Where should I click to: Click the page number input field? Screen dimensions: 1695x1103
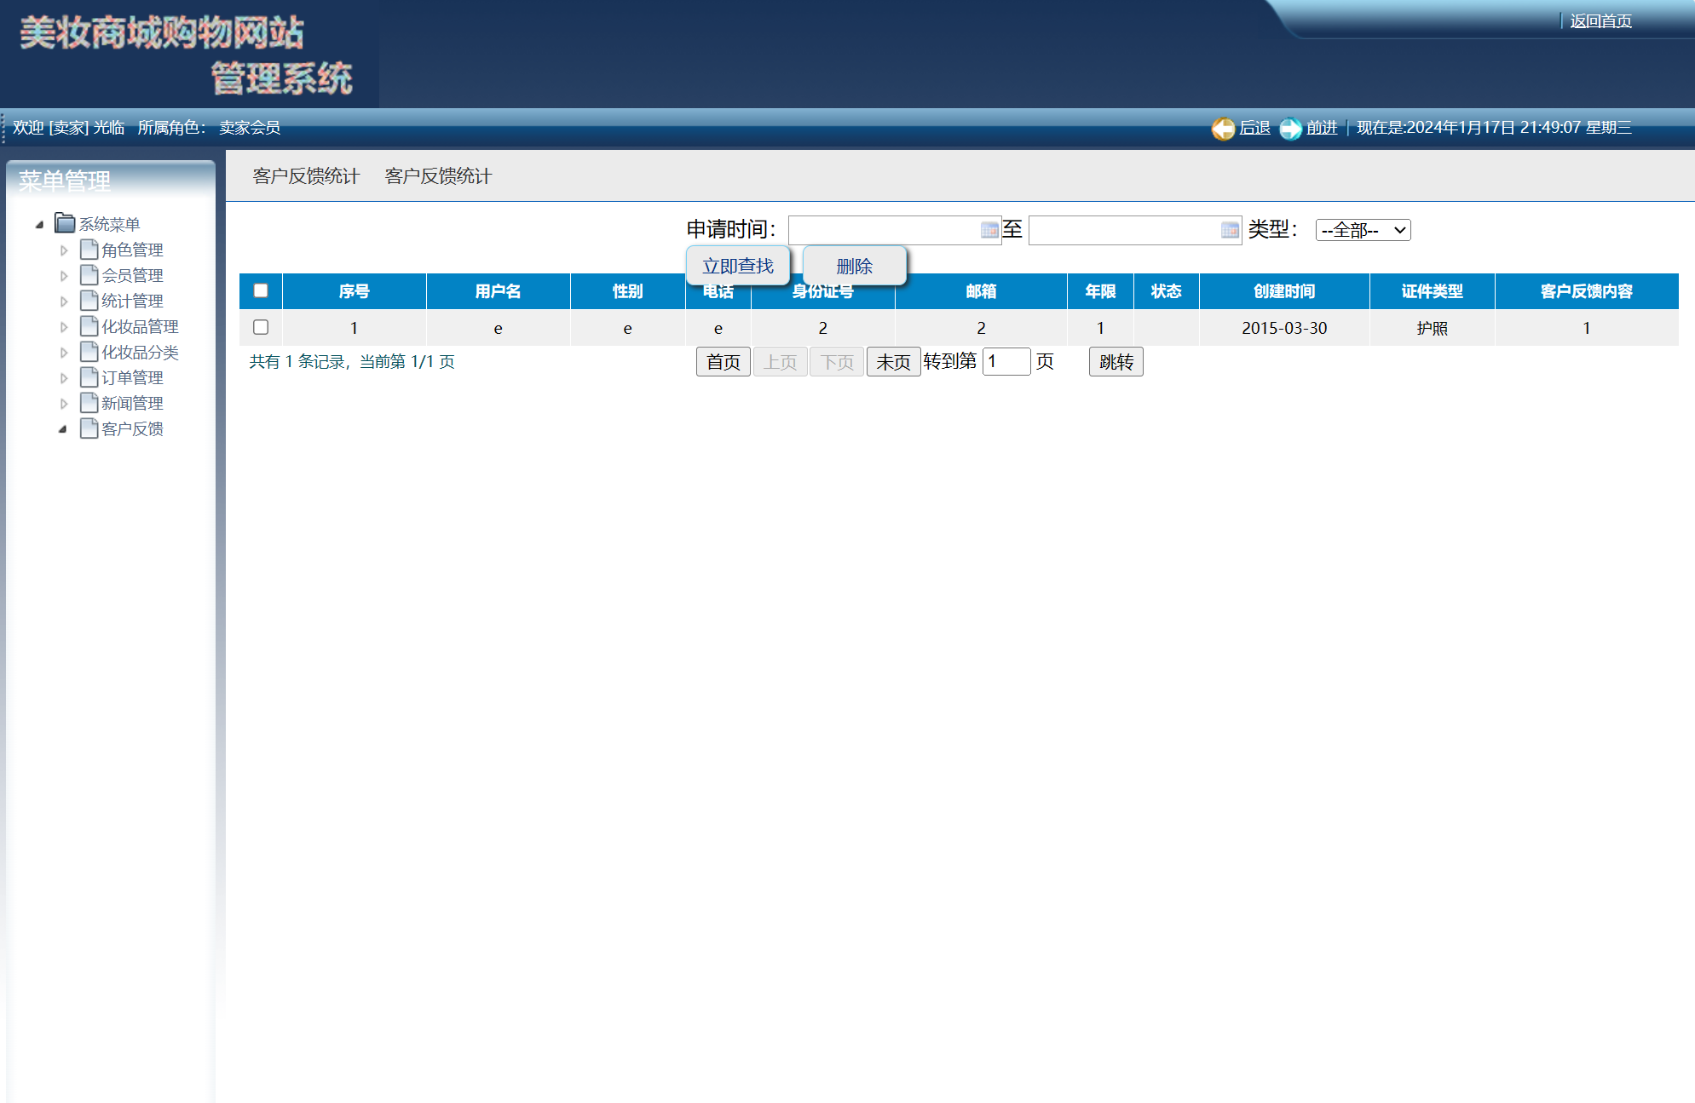pos(1006,361)
